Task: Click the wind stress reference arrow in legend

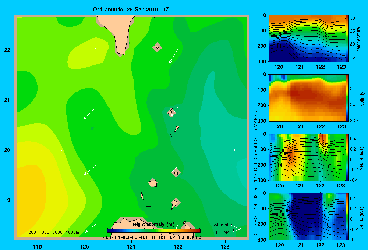Action: click(226, 229)
